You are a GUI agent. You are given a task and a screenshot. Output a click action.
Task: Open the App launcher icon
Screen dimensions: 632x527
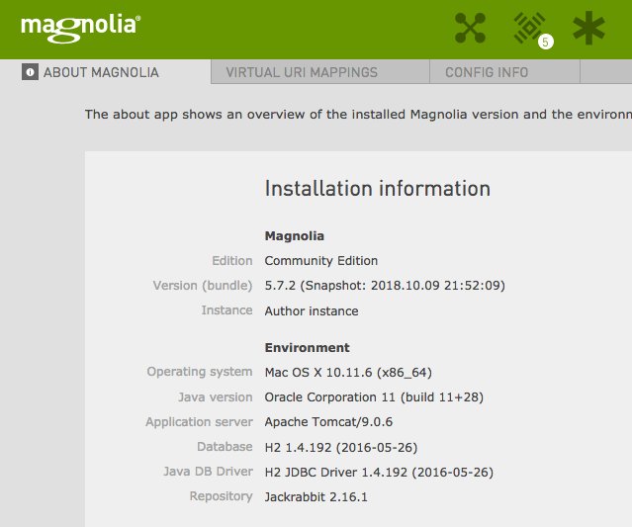tap(470, 28)
